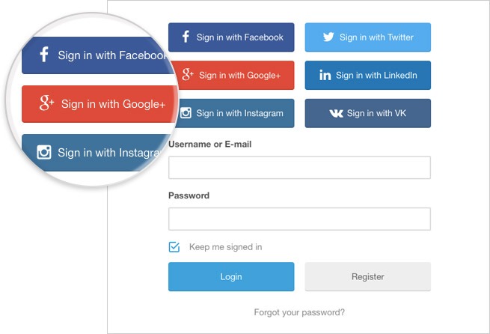Screen dimensions: 490x334
Task: Focus the Password input field
Action: (299, 219)
